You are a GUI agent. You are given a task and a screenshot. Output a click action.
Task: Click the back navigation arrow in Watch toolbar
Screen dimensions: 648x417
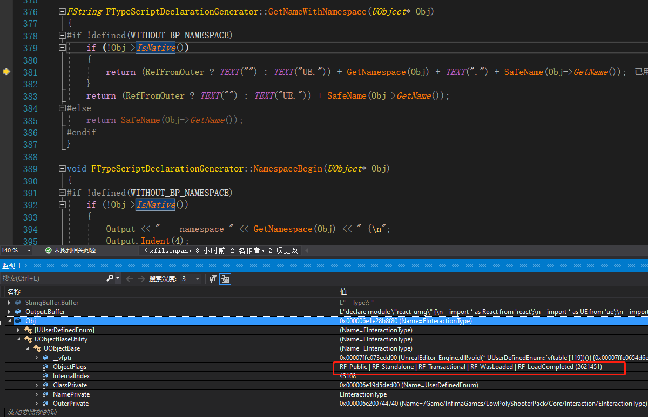(x=129, y=279)
